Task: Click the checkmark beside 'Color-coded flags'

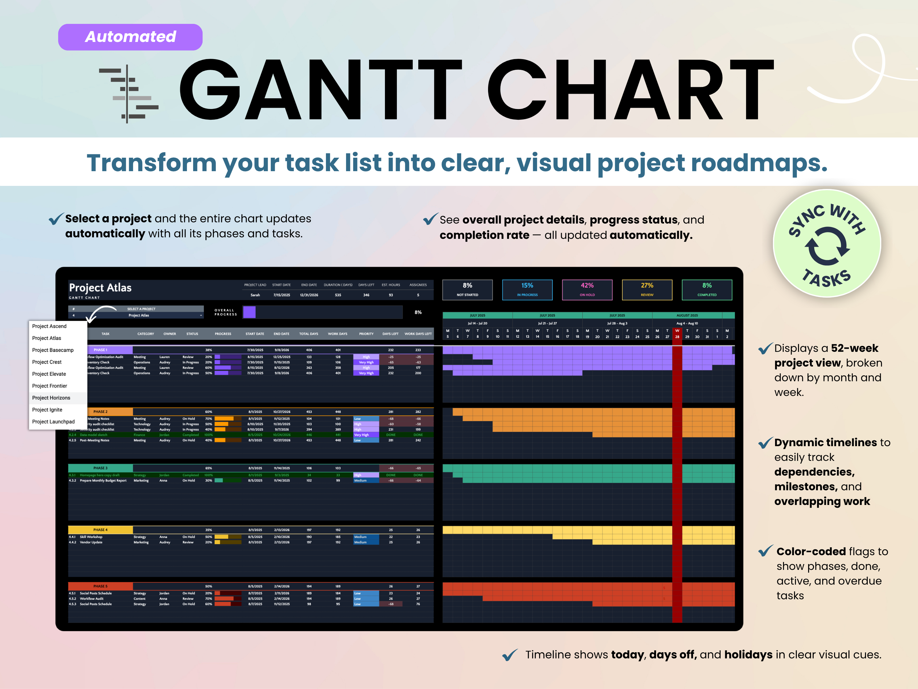Action: (766, 551)
